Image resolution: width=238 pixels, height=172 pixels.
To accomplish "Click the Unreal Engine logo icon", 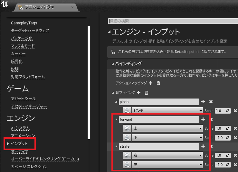I will [5, 4].
